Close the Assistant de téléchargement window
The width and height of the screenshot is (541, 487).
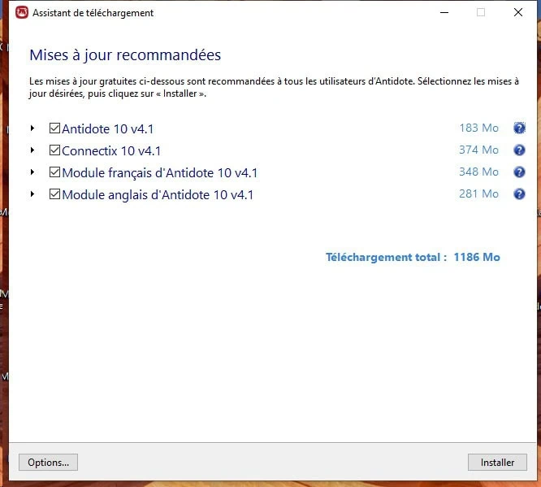coord(518,13)
